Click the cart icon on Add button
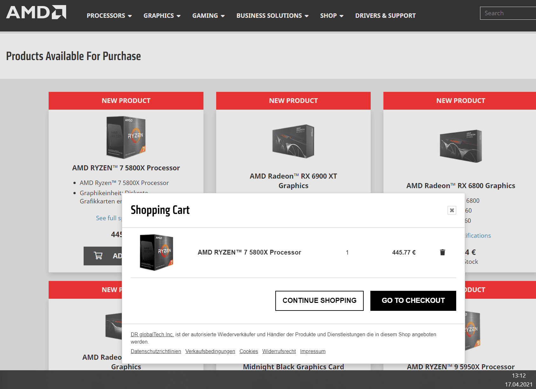 [98, 256]
